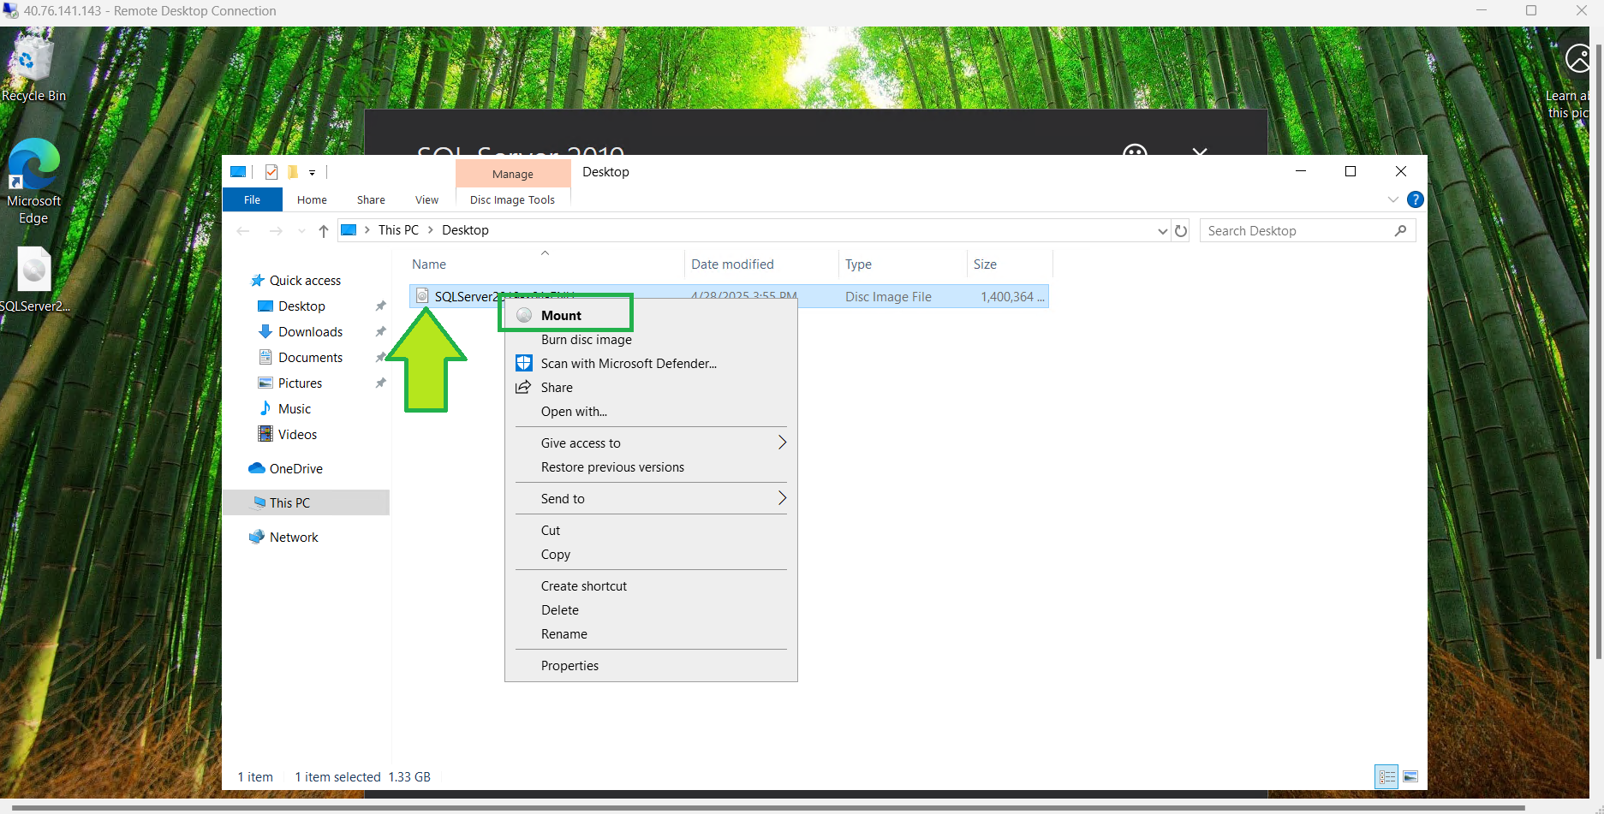
Task: Open Desktop in navigation pane
Action: (301, 306)
